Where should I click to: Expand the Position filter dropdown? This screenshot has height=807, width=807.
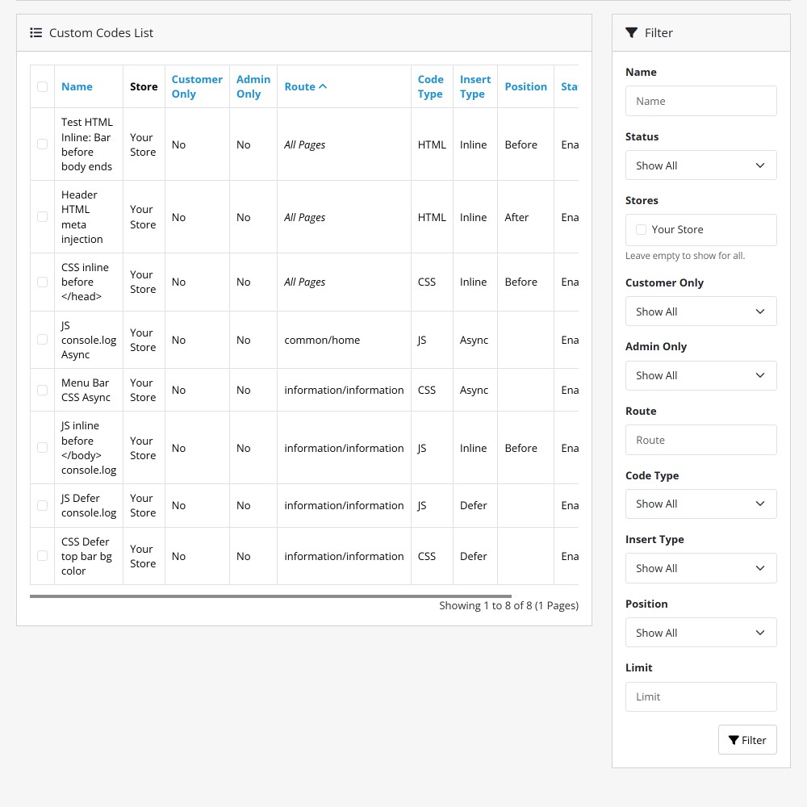[700, 633]
